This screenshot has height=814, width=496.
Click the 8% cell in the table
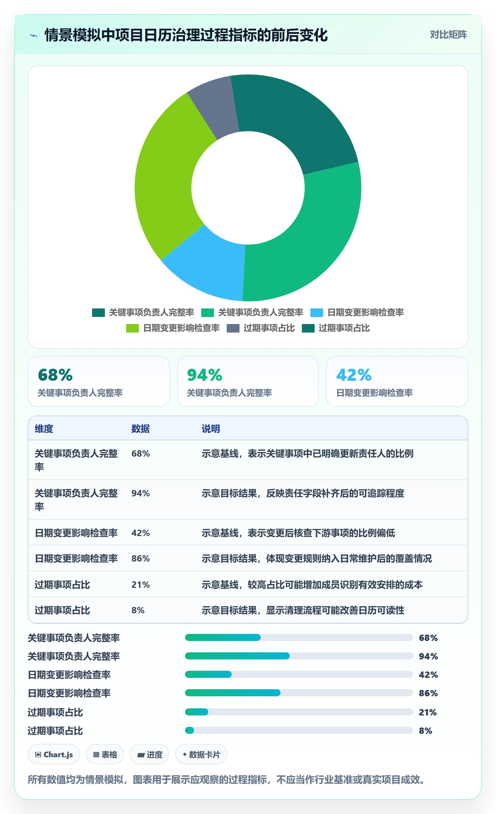(x=138, y=610)
